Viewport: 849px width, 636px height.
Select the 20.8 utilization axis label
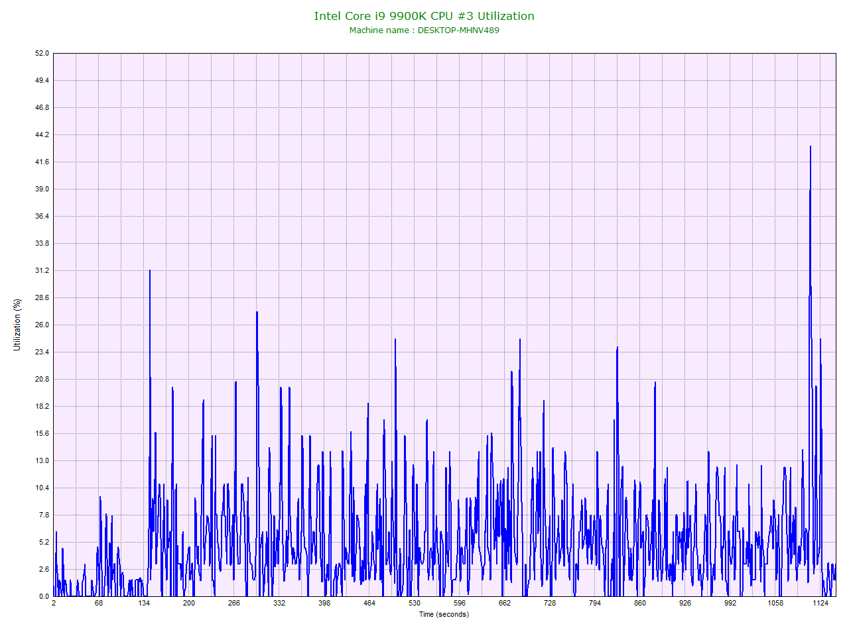point(42,379)
